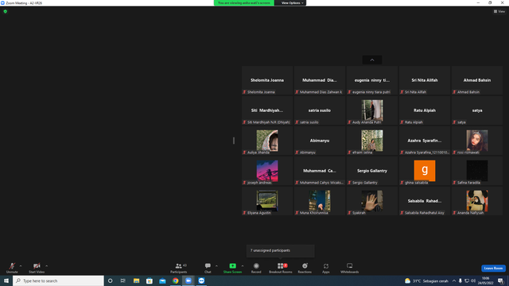The image size is (509, 286).
Task: Select Ratu Alpiah's tile
Action: (425, 110)
